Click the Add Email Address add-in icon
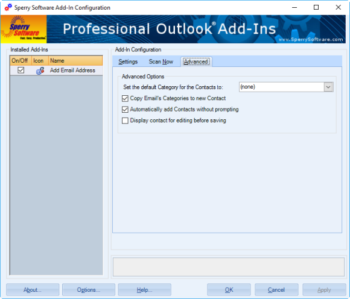 [x=40, y=71]
